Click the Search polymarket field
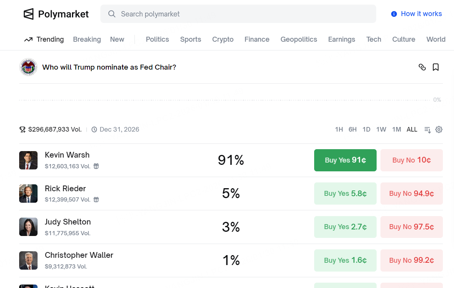This screenshot has height=288, width=454. 238,14
